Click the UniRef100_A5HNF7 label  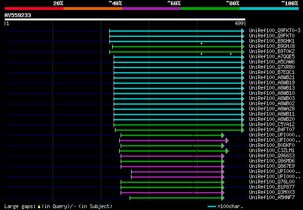pyautogui.click(x=272, y=198)
